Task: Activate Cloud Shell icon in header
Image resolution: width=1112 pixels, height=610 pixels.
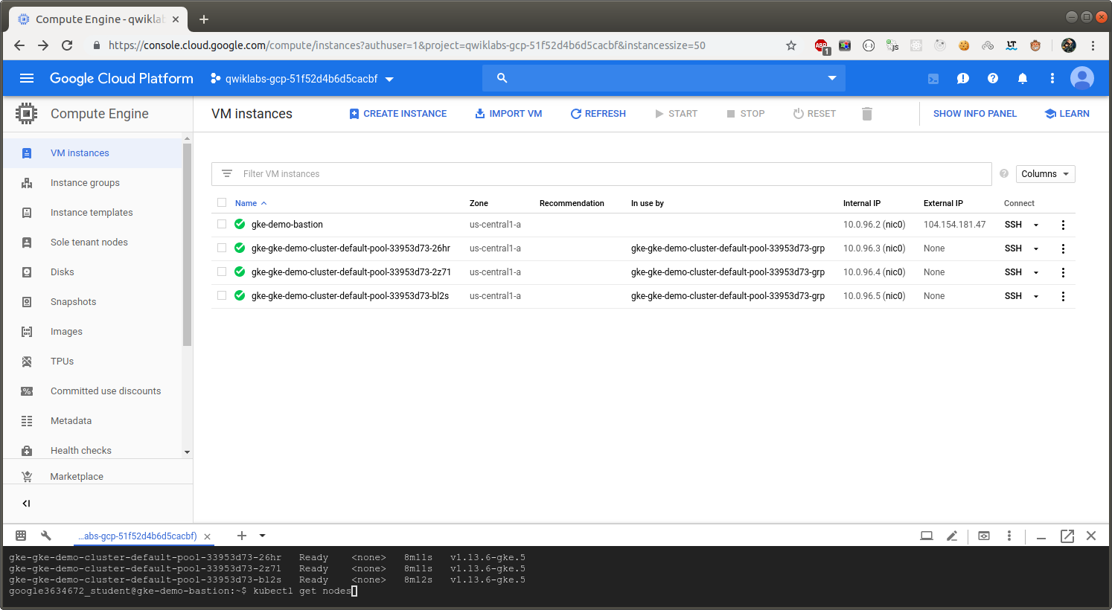Action: (933, 78)
